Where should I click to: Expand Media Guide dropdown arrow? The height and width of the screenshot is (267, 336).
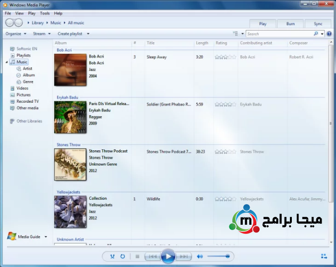click(46, 237)
